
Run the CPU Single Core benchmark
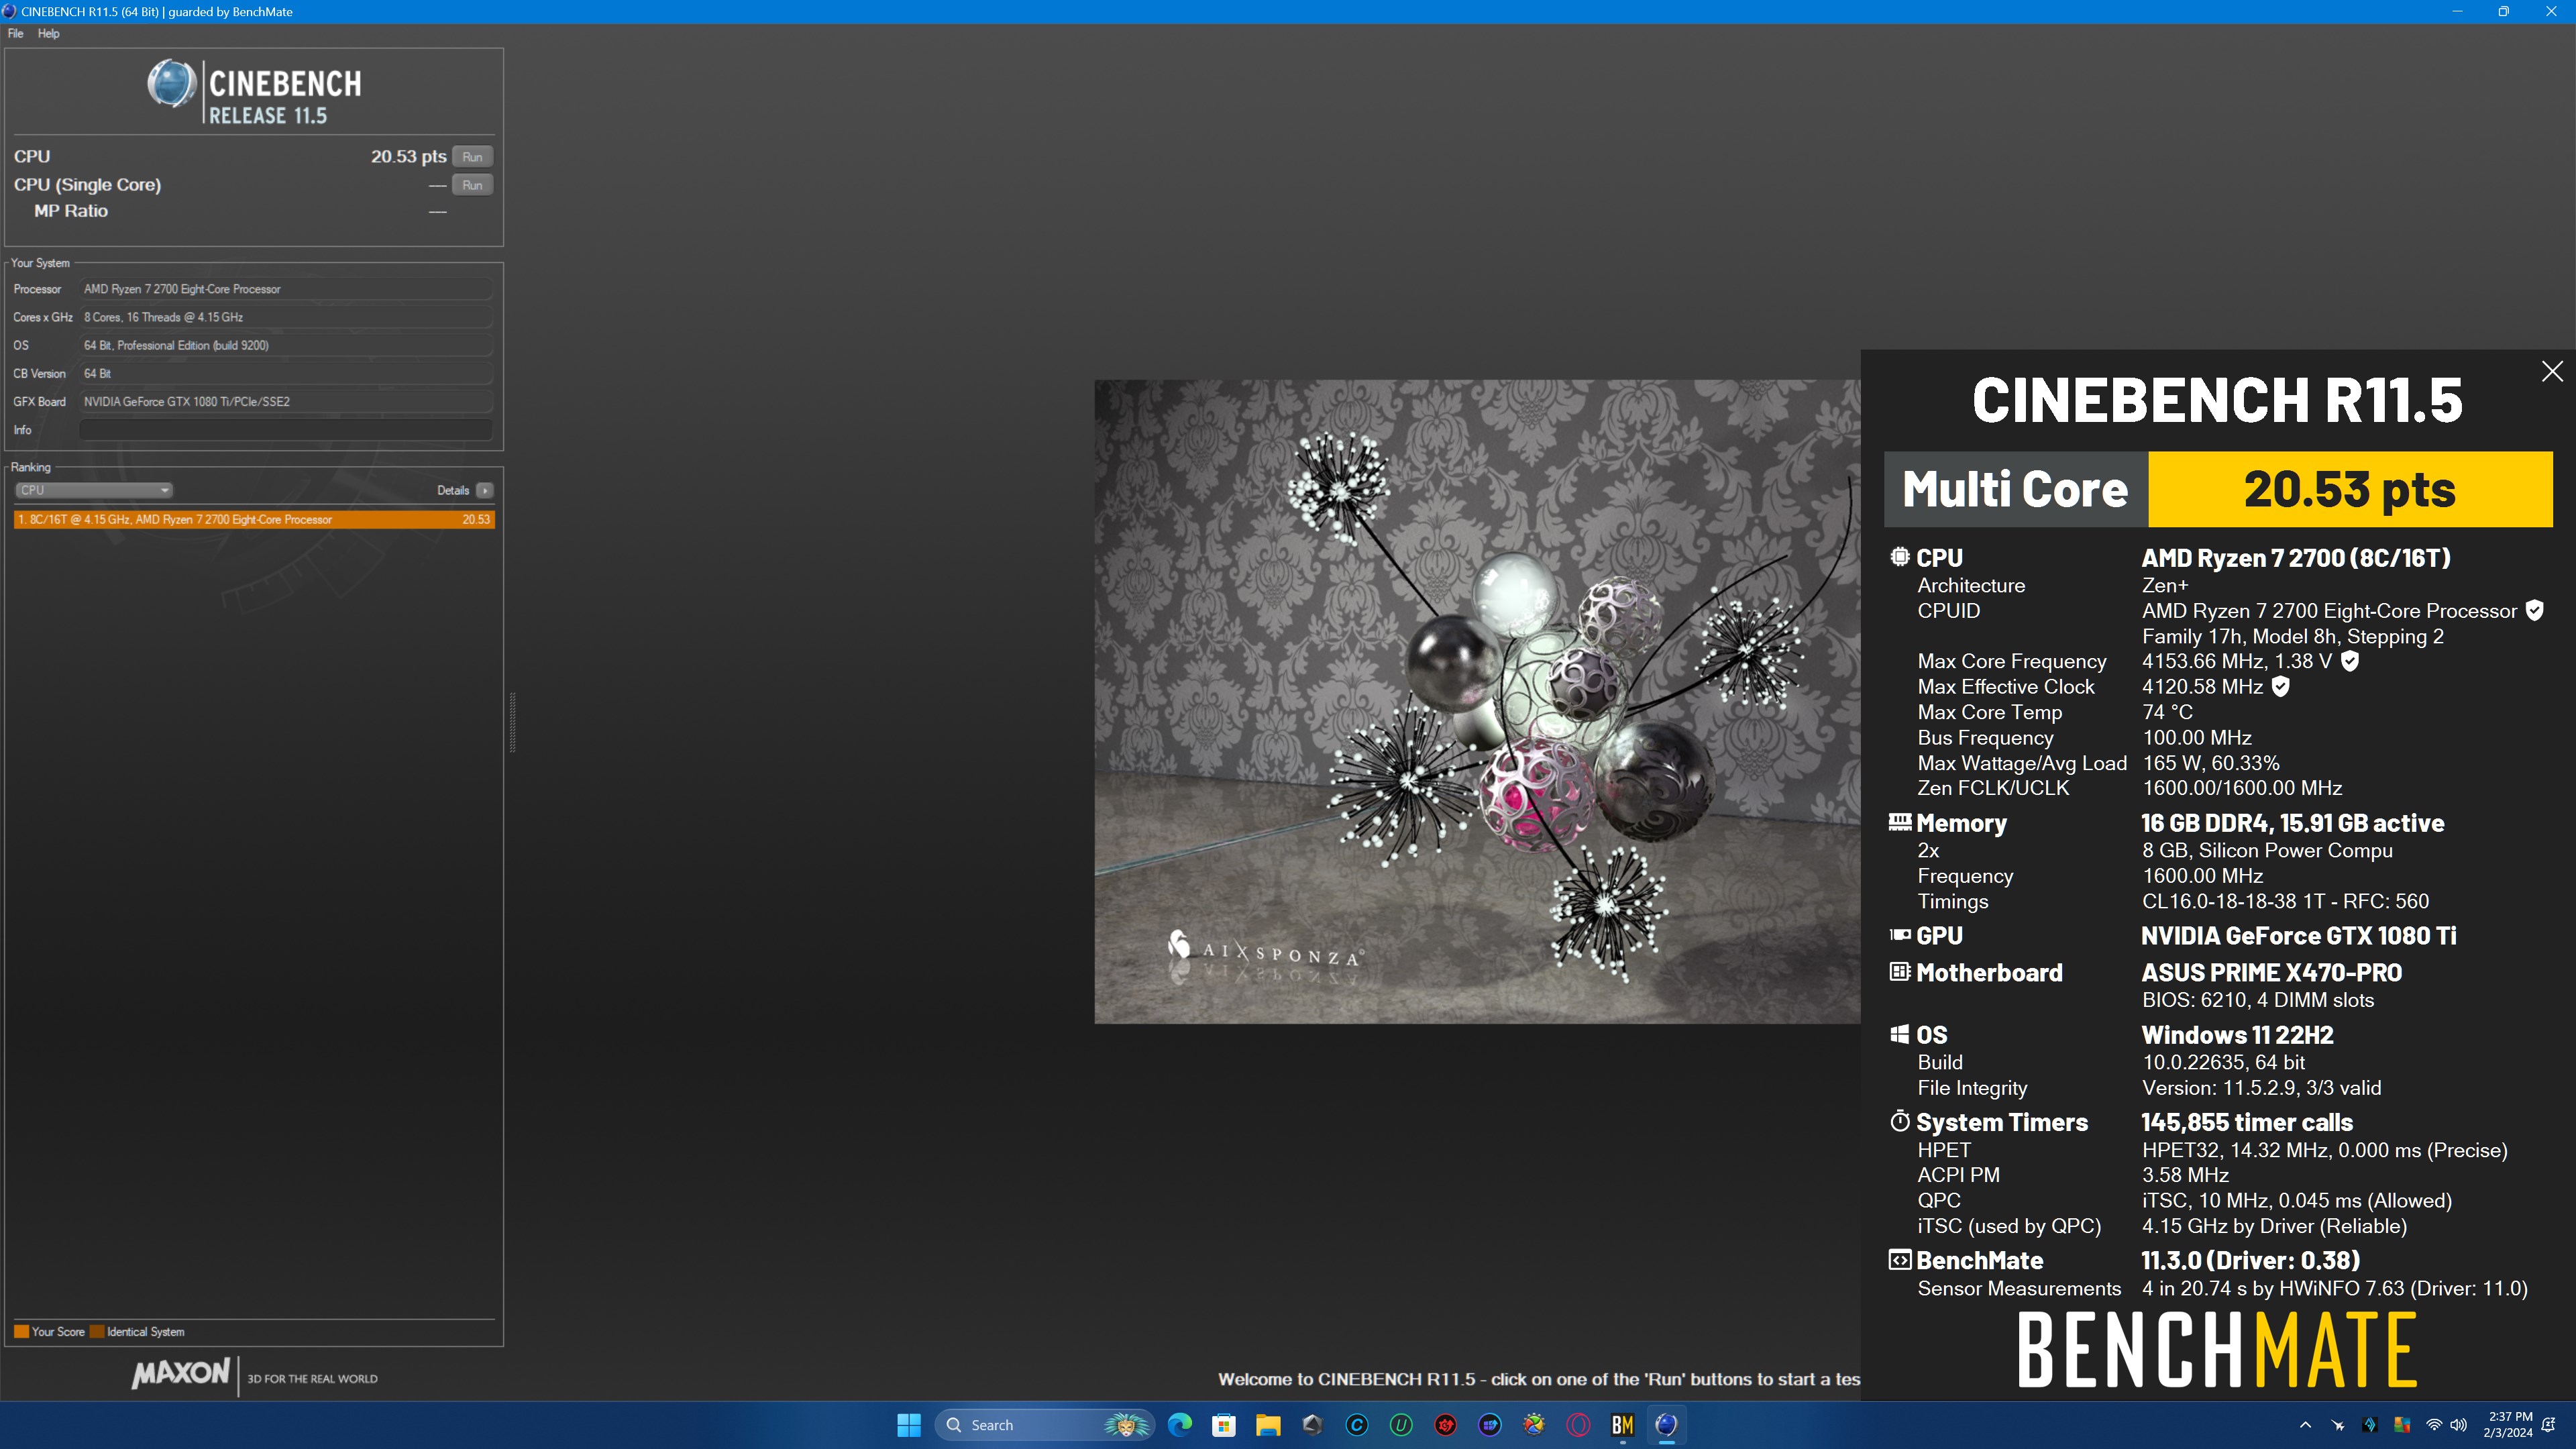472,185
